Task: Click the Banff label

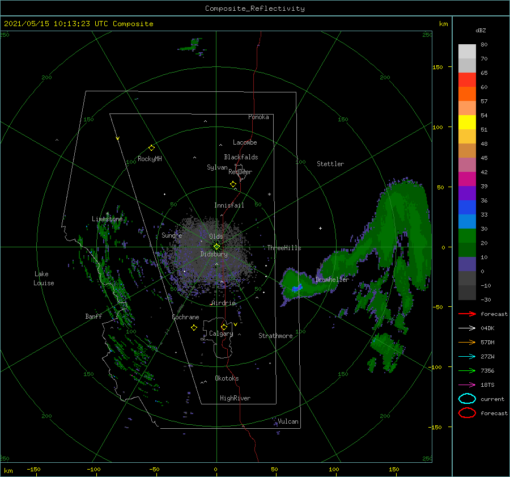Action: (x=93, y=316)
